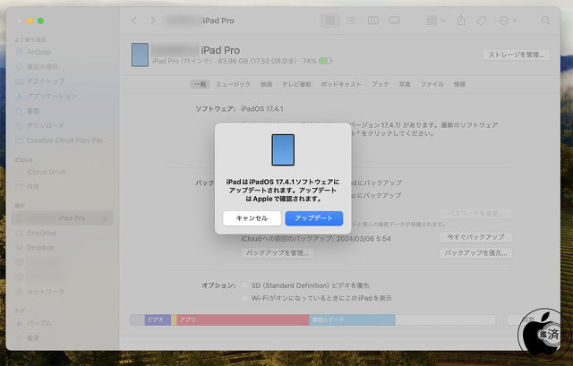Click the tag icon in toolbar
This screenshot has width=573, height=366.
[x=482, y=20]
